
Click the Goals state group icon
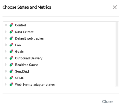(x=11, y=51)
